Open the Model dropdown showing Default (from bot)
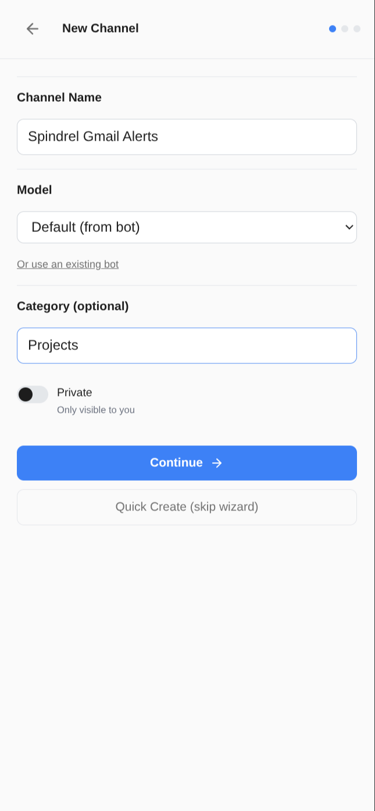The image size is (375, 811). point(187,227)
